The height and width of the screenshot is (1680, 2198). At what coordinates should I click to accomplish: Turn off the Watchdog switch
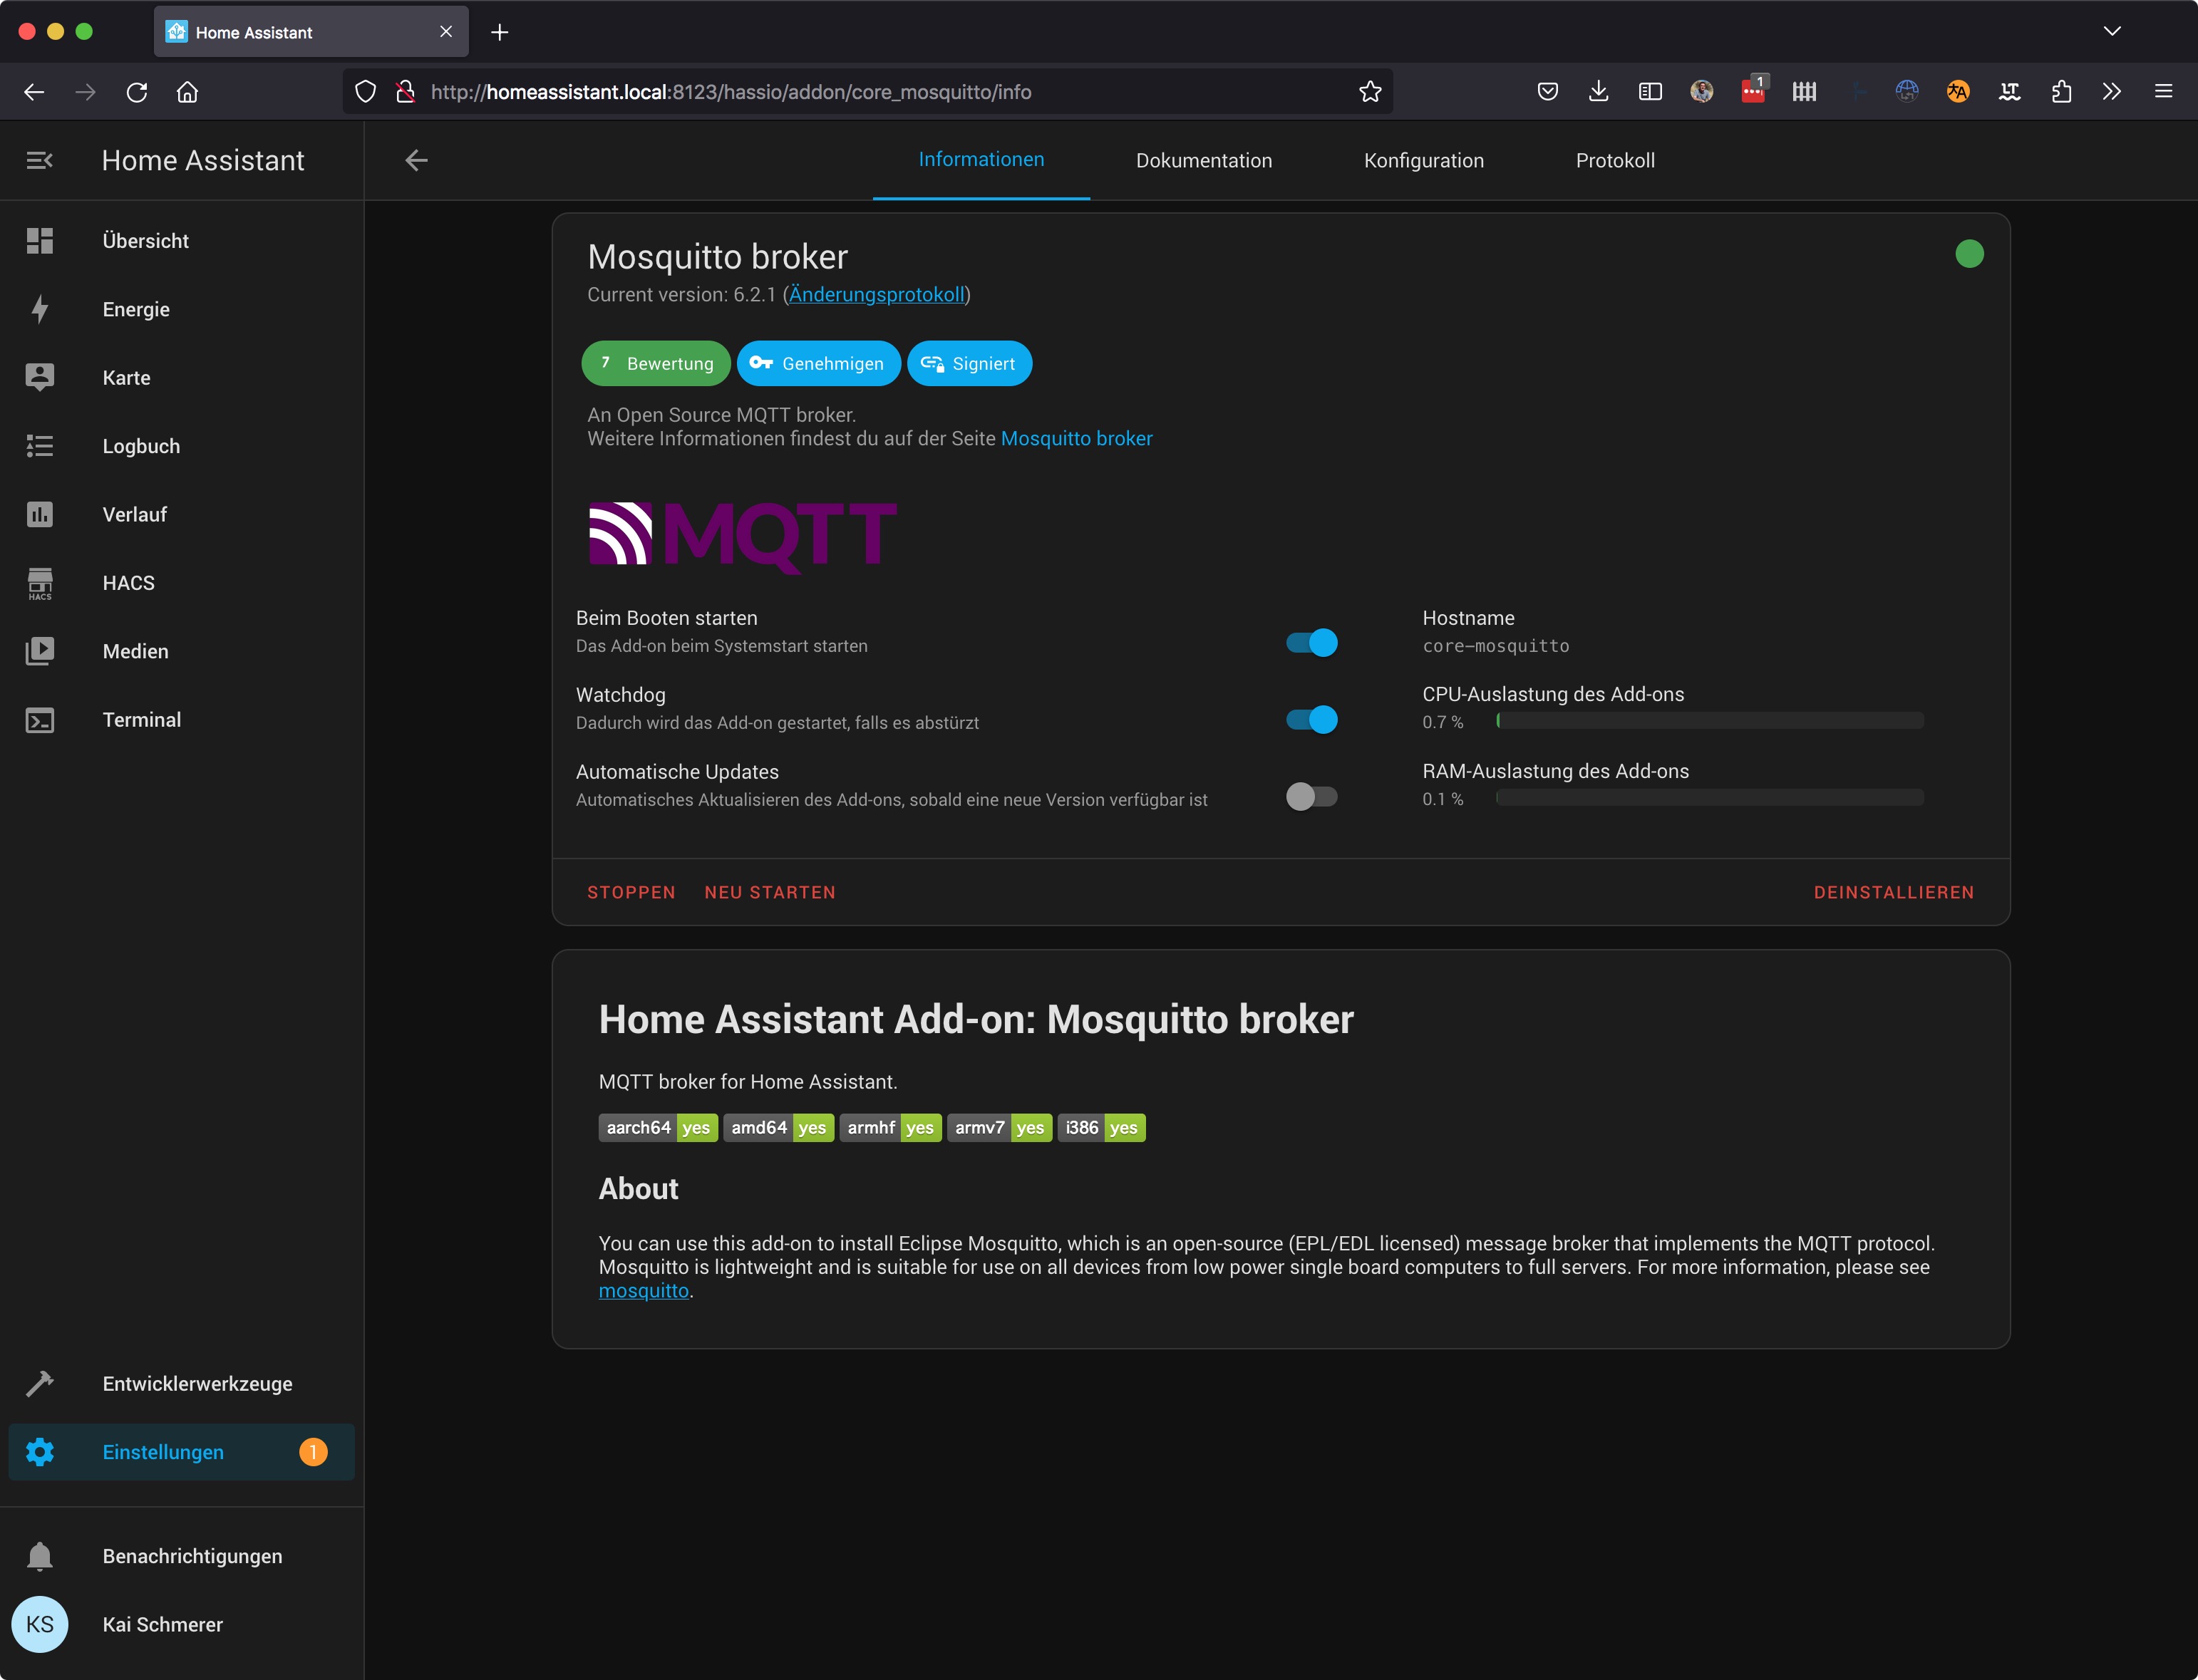(1311, 719)
